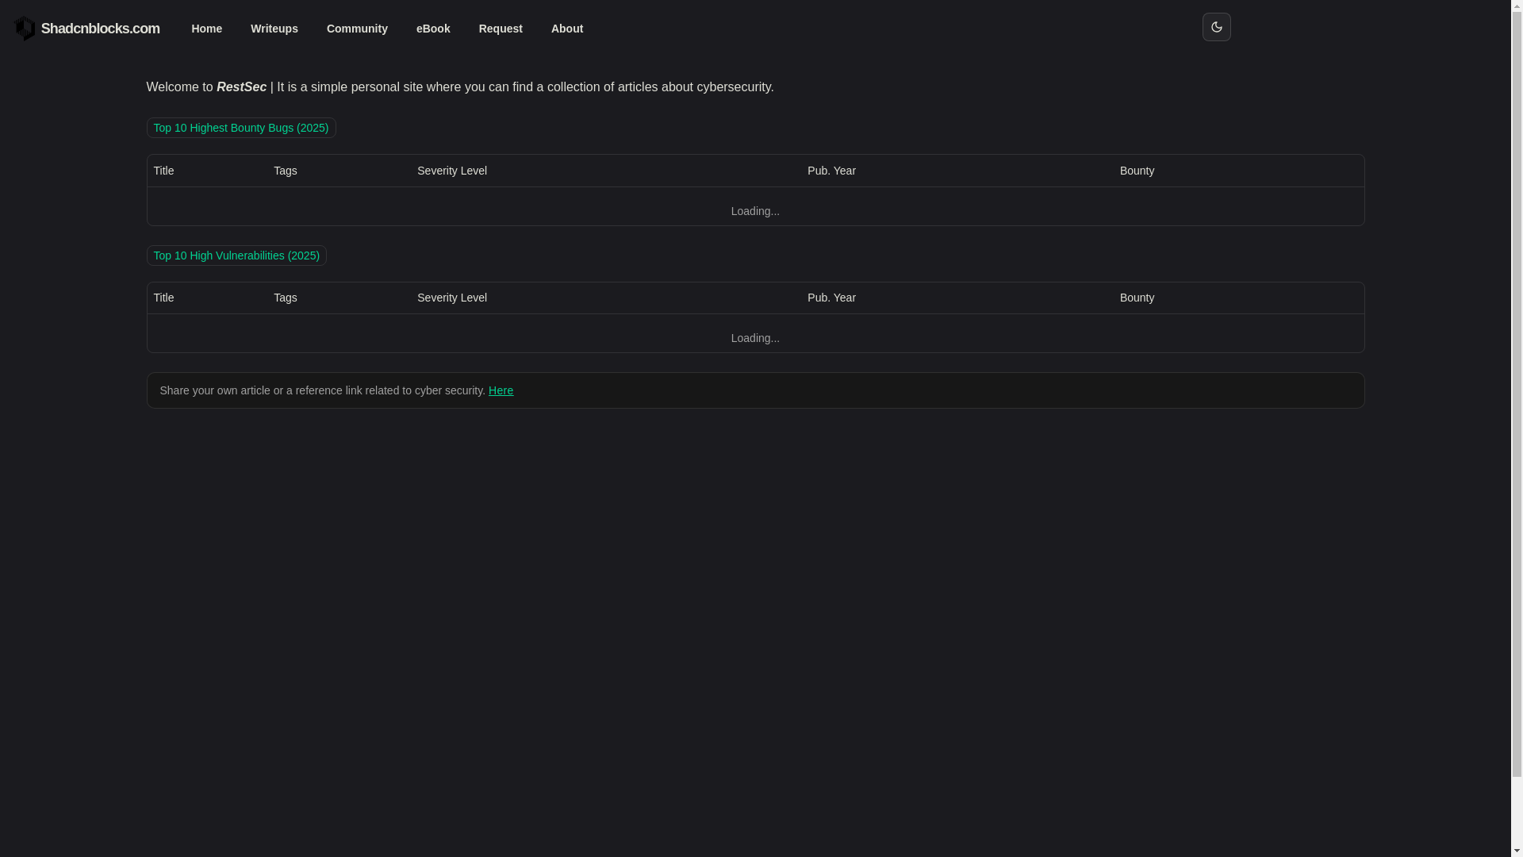The height and width of the screenshot is (857, 1523).
Task: Click Bounty header in bounty bugs table
Action: [x=1137, y=171]
